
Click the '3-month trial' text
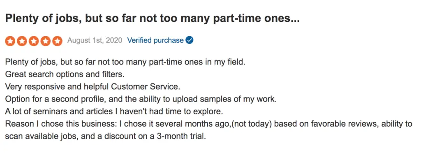point(181,137)
